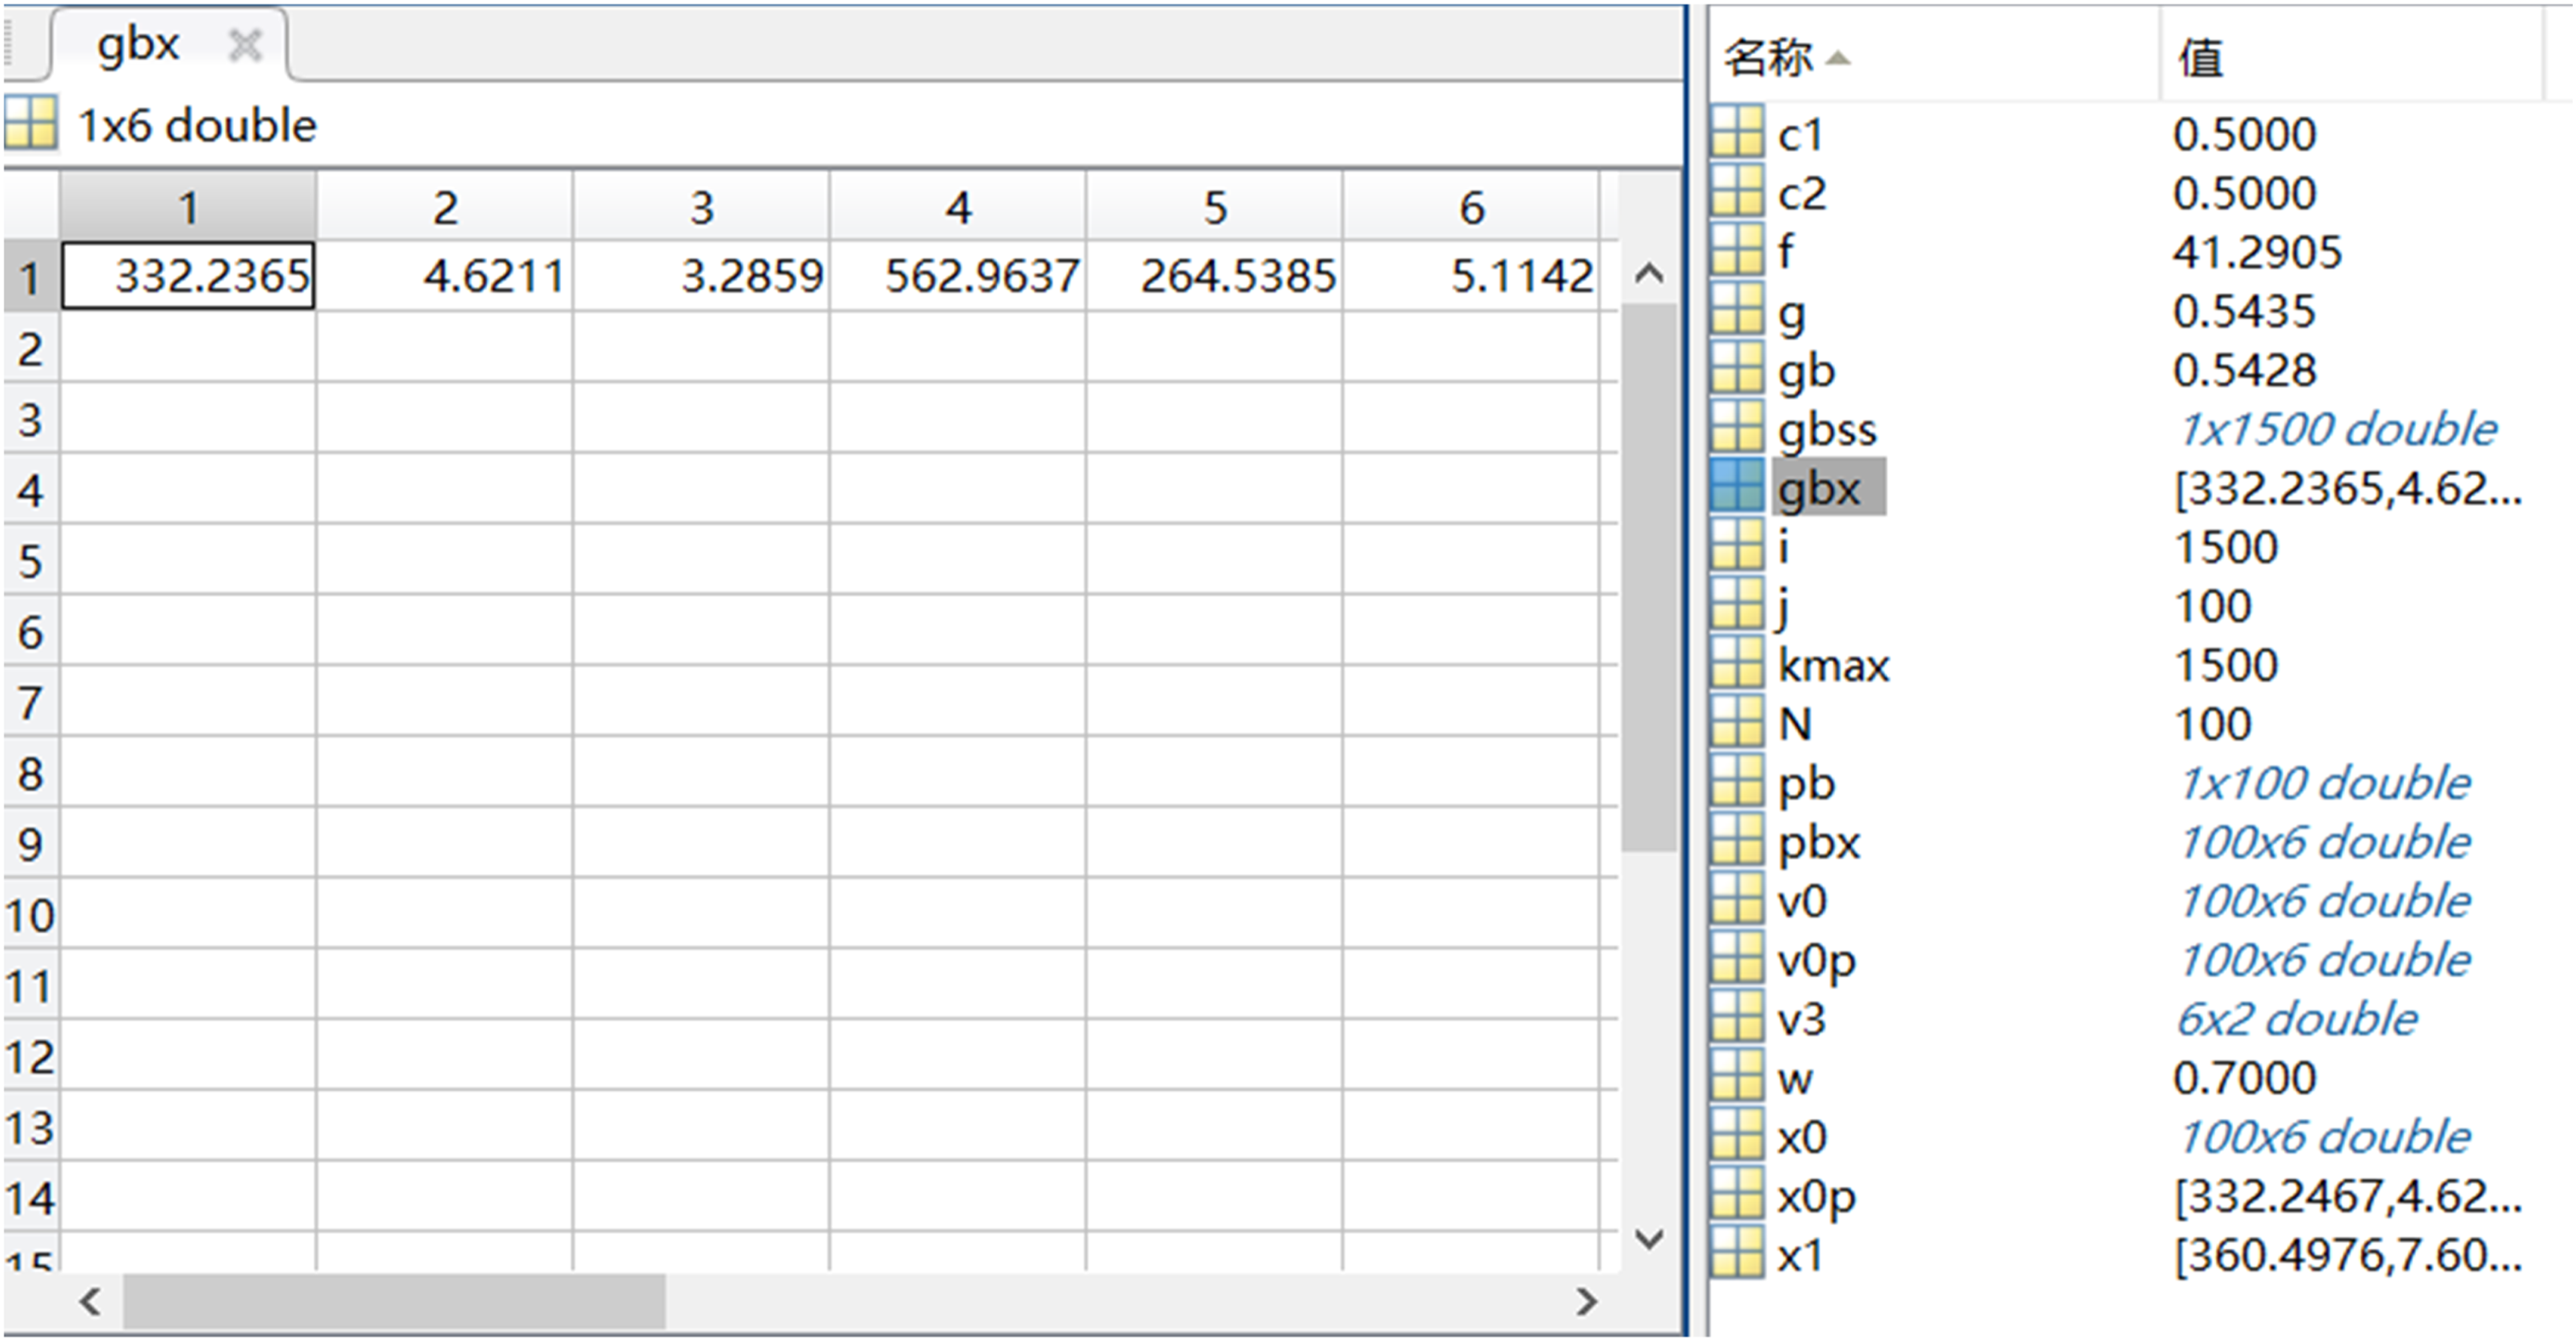This screenshot has width=2576, height=1341.
Task: Select cell containing 562.9637
Action: [958, 275]
